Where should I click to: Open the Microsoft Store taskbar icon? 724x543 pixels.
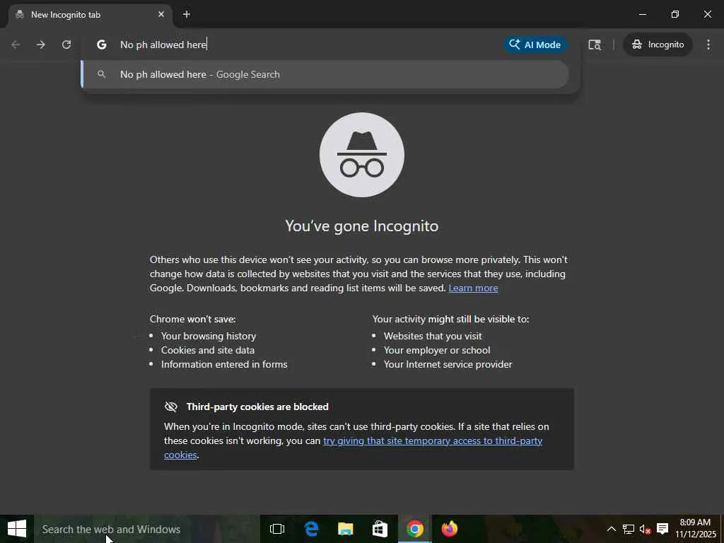coord(380,529)
